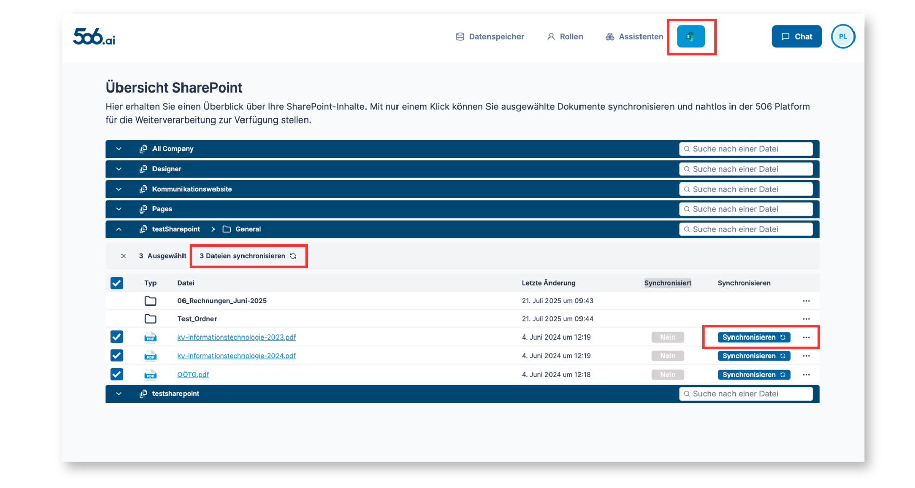Expand the lowercase testsharepoint section

(x=119, y=394)
